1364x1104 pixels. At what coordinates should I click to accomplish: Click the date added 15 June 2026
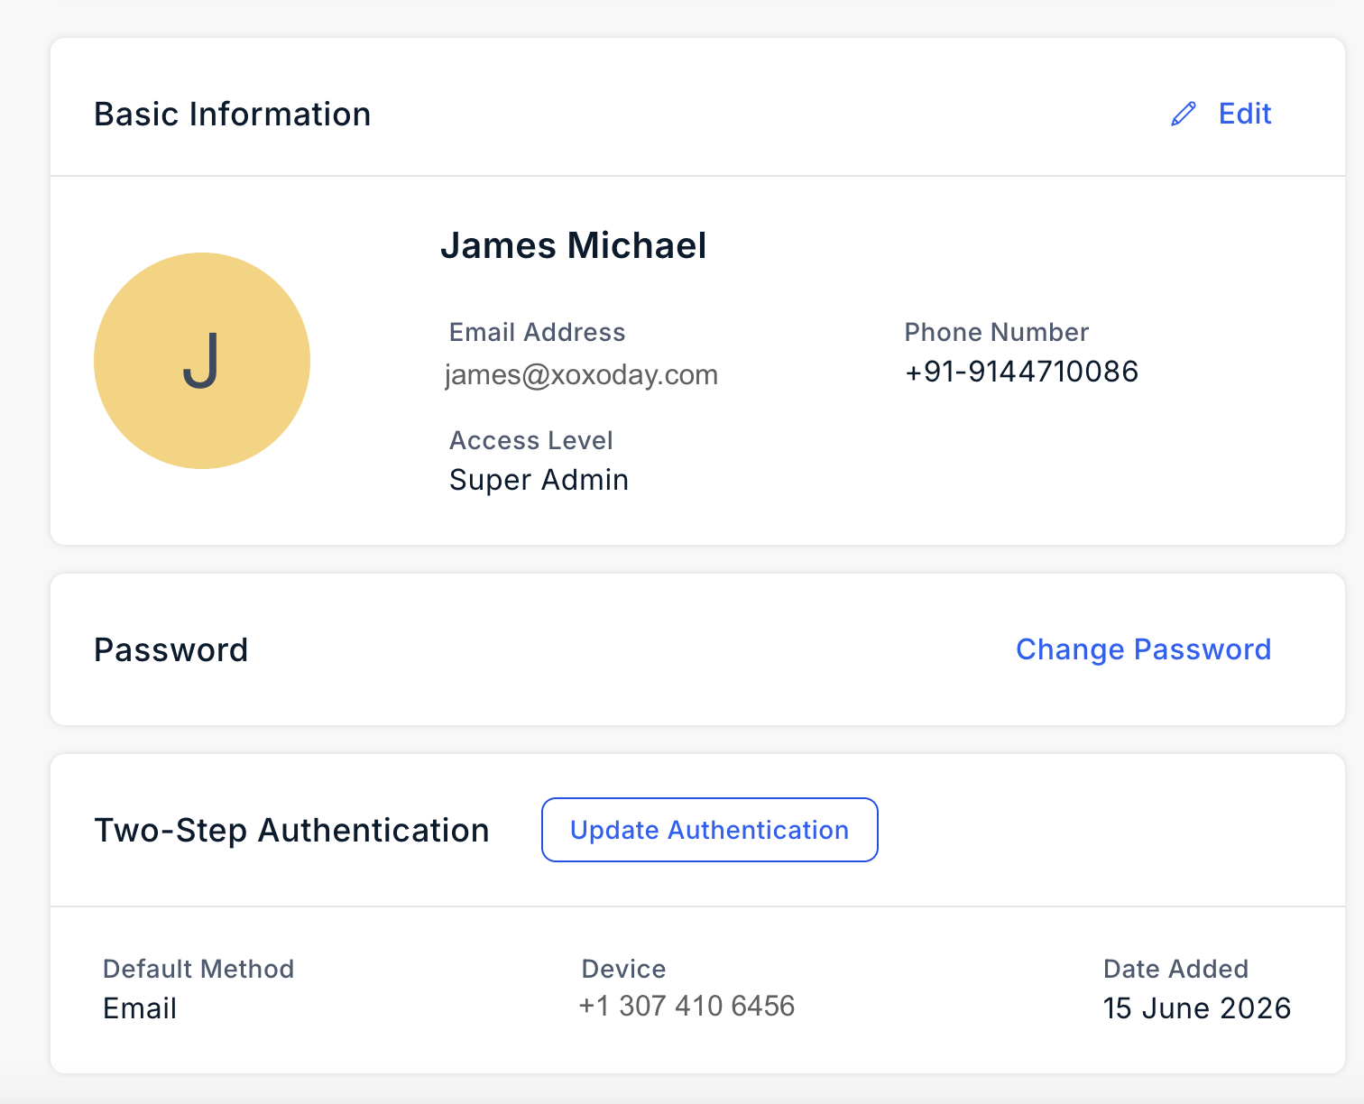point(1197,1008)
